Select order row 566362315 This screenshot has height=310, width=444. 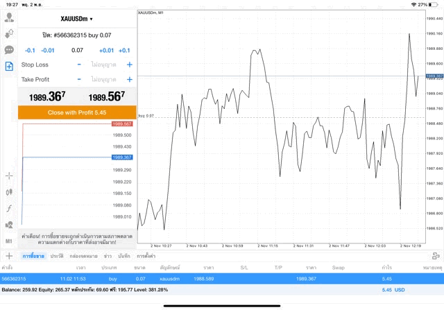(x=222, y=279)
